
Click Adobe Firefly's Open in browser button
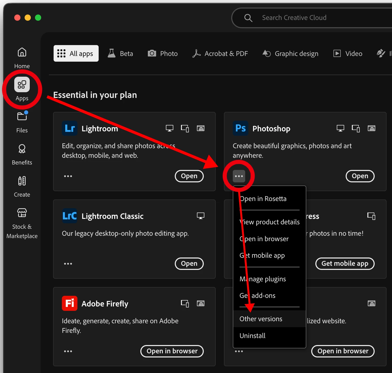172,351
